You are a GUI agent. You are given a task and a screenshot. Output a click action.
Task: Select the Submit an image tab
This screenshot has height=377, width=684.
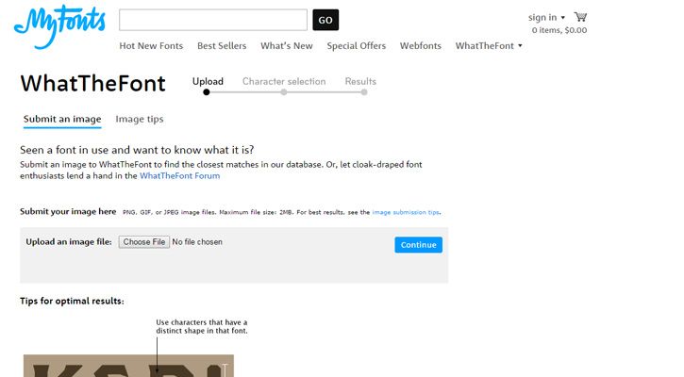(62, 119)
